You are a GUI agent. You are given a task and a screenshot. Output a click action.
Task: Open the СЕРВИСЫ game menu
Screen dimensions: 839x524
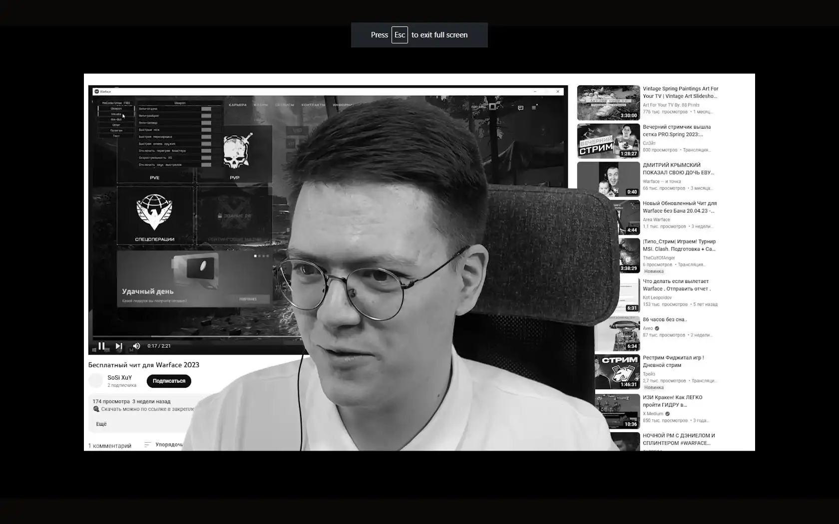point(285,105)
